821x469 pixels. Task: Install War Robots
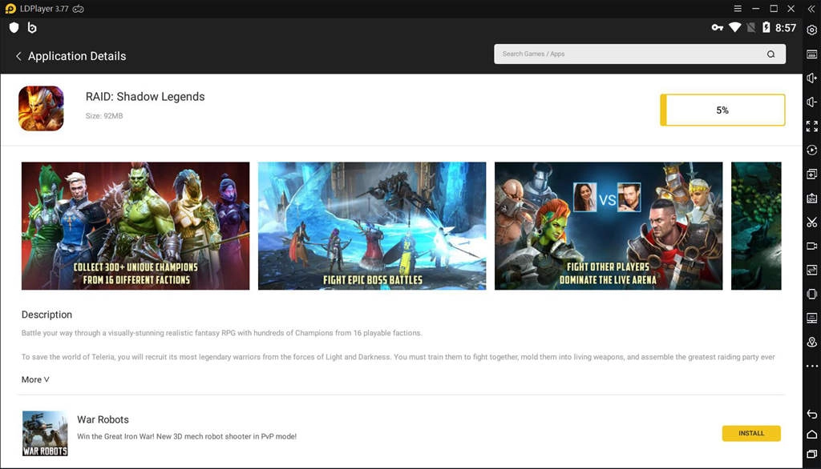[750, 433]
